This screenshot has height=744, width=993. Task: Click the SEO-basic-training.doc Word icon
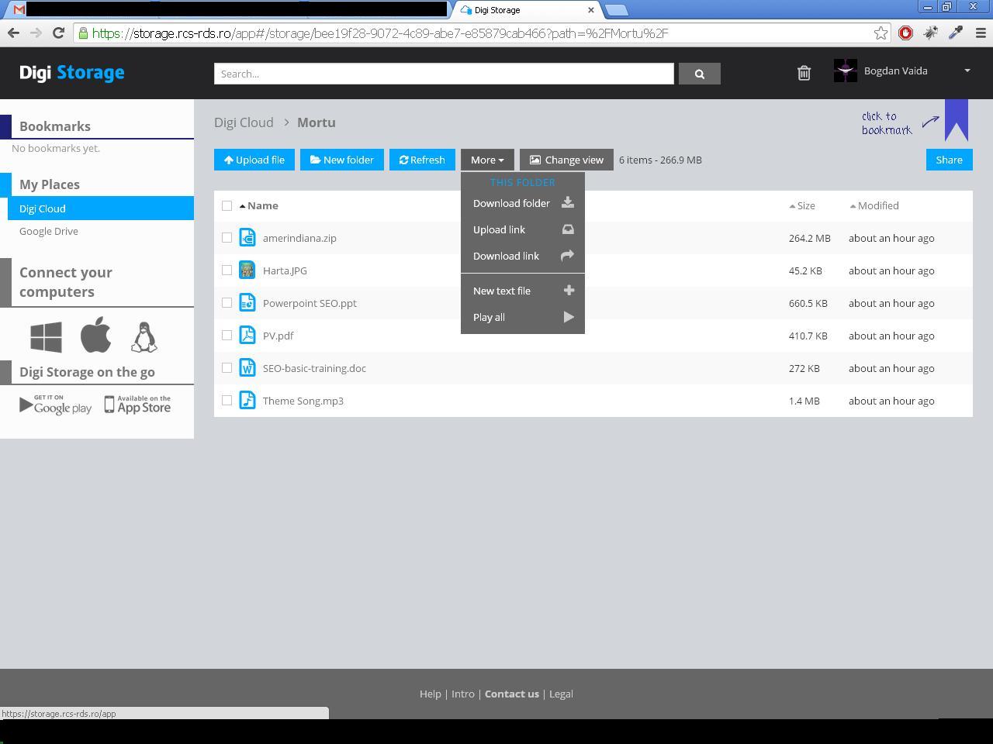click(247, 368)
